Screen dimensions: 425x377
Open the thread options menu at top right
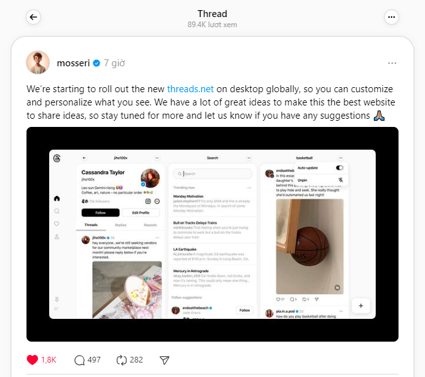pyautogui.click(x=392, y=17)
